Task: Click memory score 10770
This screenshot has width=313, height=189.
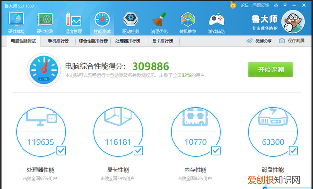Action: click(196, 142)
